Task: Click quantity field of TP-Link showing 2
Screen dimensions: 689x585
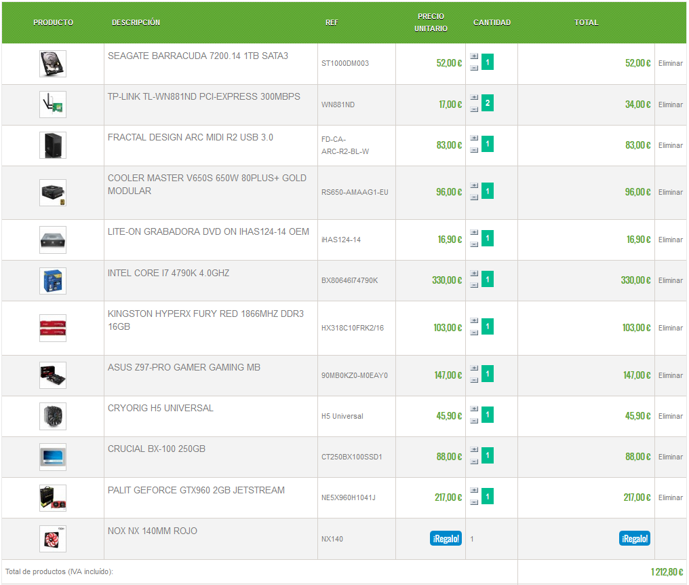Action: pyautogui.click(x=488, y=103)
